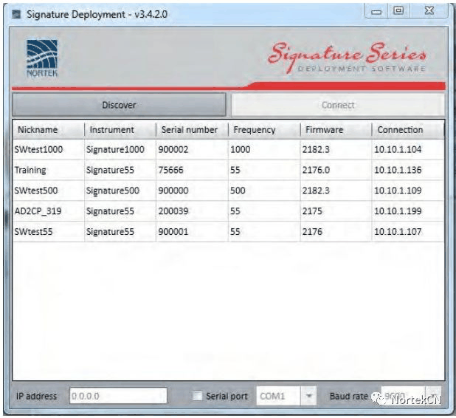Sort by the Frequency column header
This screenshot has width=456, height=418.
pos(254,130)
